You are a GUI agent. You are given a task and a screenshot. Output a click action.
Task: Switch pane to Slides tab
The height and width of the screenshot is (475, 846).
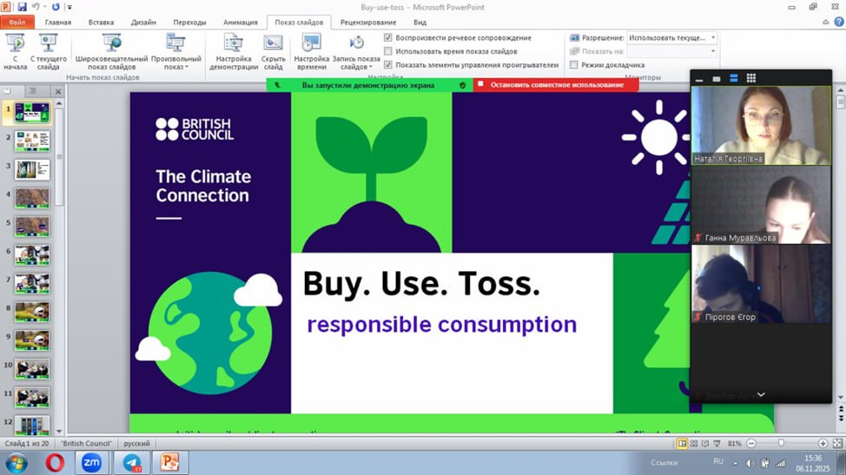pos(8,91)
